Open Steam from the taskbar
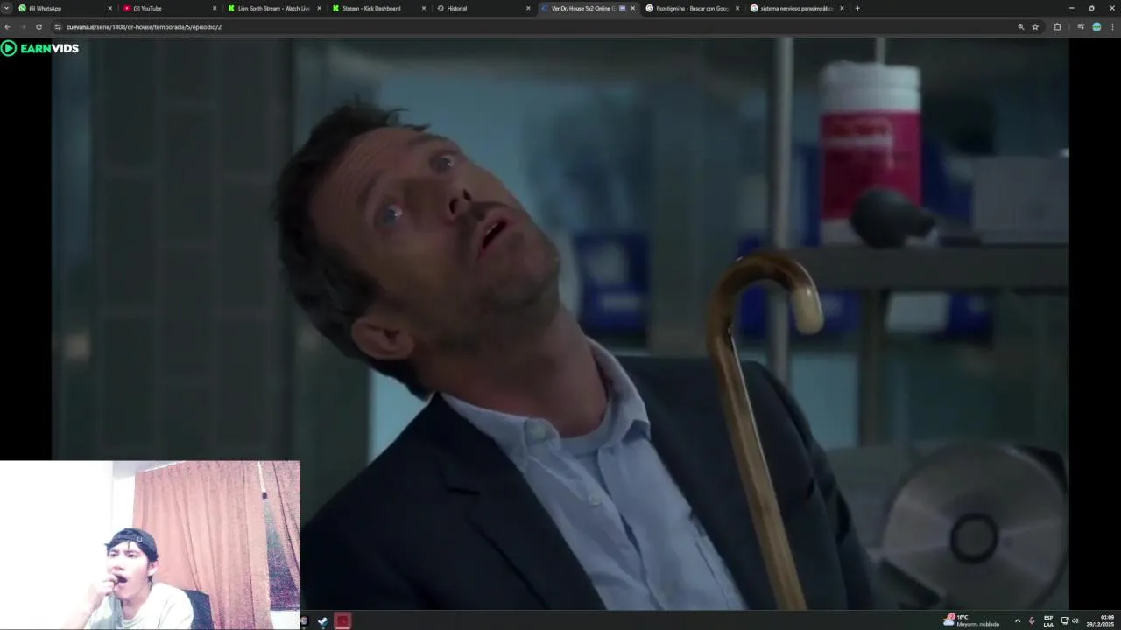Image resolution: width=1121 pixels, height=630 pixels. [x=322, y=621]
